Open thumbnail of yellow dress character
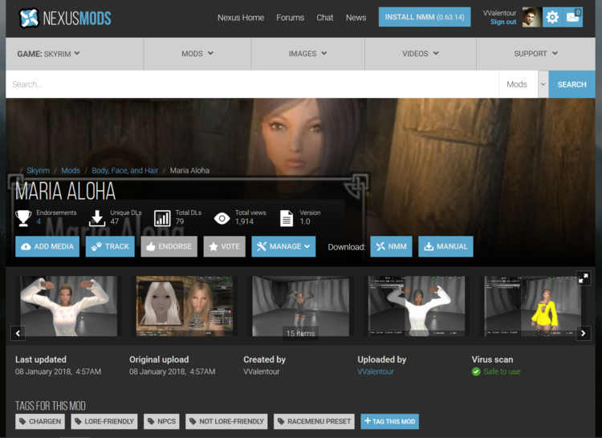Screen dimensions: 602x438 (x=532, y=306)
